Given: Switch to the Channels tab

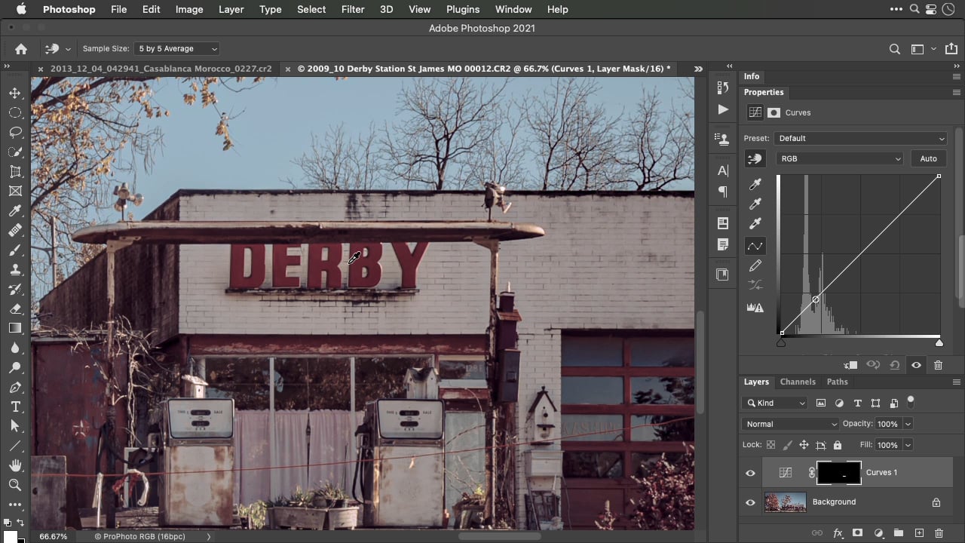Looking at the screenshot, I should tap(798, 382).
